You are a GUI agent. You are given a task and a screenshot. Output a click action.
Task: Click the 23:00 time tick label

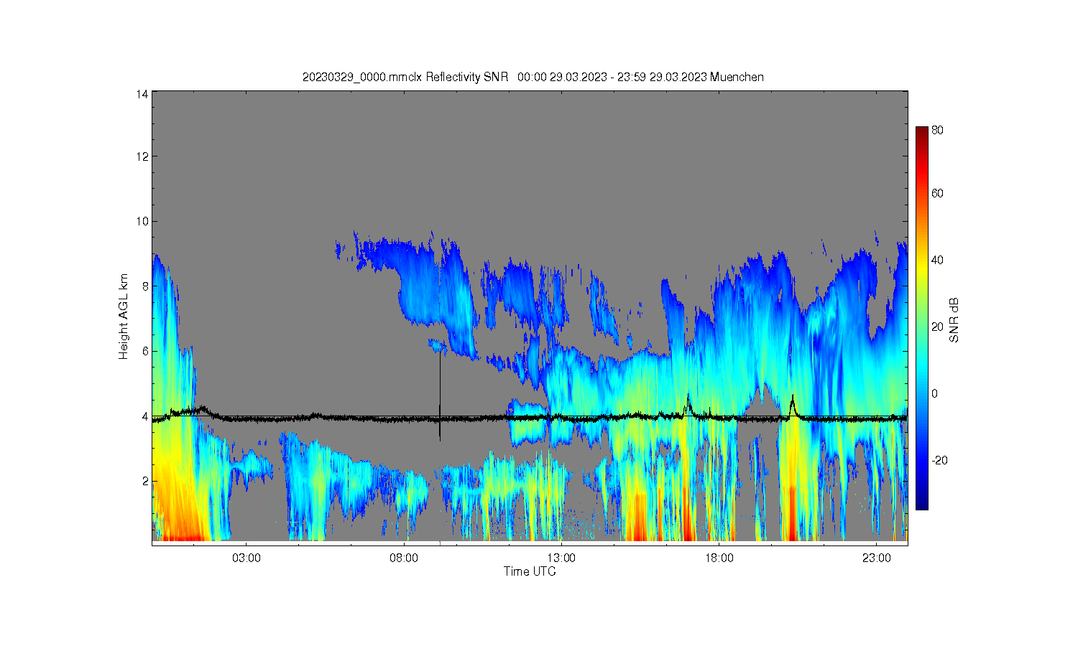coord(876,558)
